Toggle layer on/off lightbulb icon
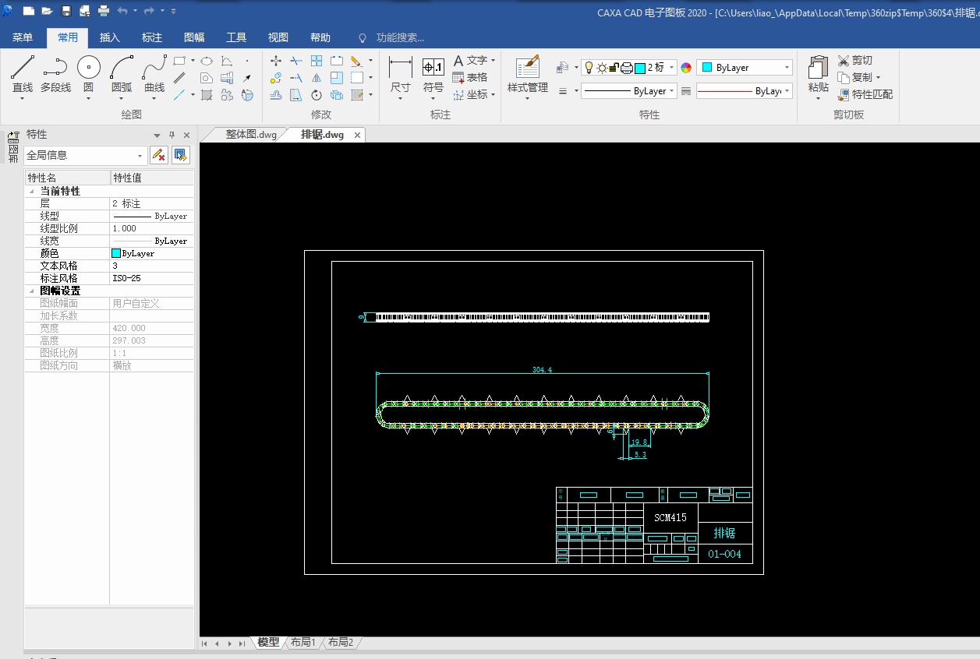Viewport: 980px width, 659px height. [589, 68]
